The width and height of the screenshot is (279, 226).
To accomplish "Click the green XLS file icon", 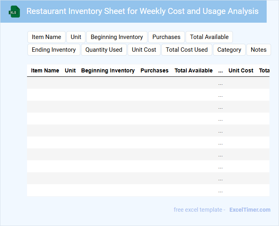I will (15, 12).
